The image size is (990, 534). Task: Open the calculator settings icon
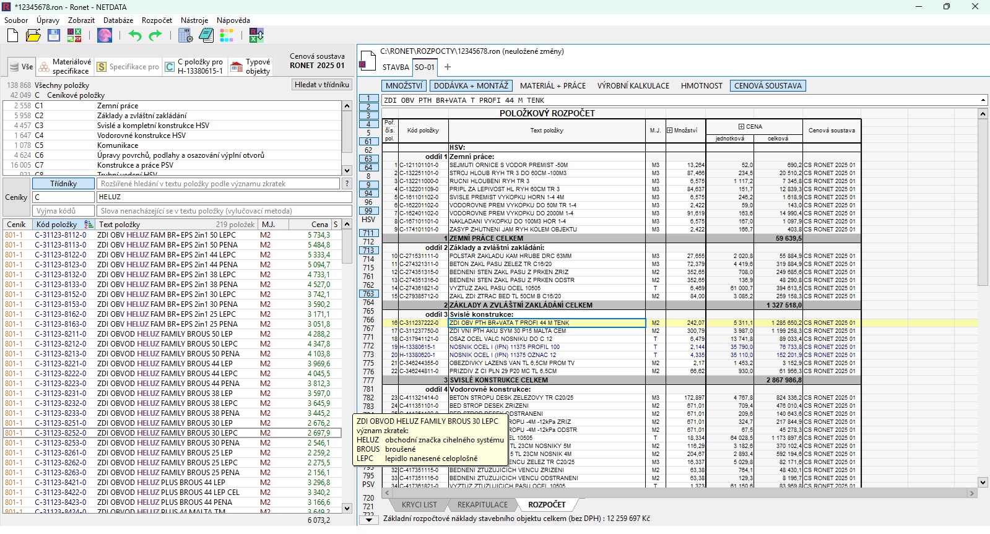coord(185,35)
